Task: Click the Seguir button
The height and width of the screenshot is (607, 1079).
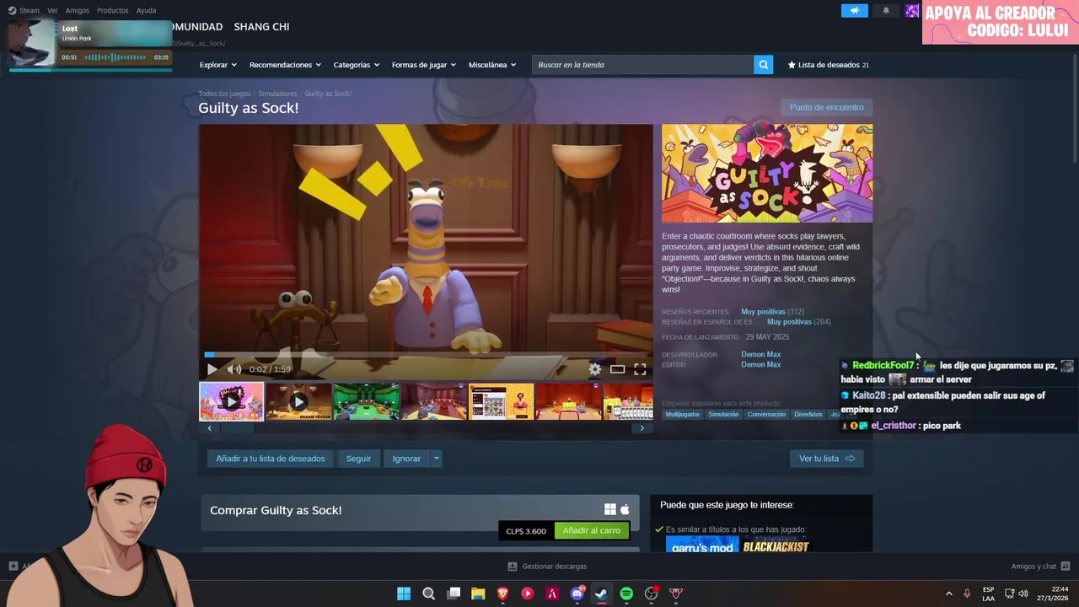Action: pos(358,459)
